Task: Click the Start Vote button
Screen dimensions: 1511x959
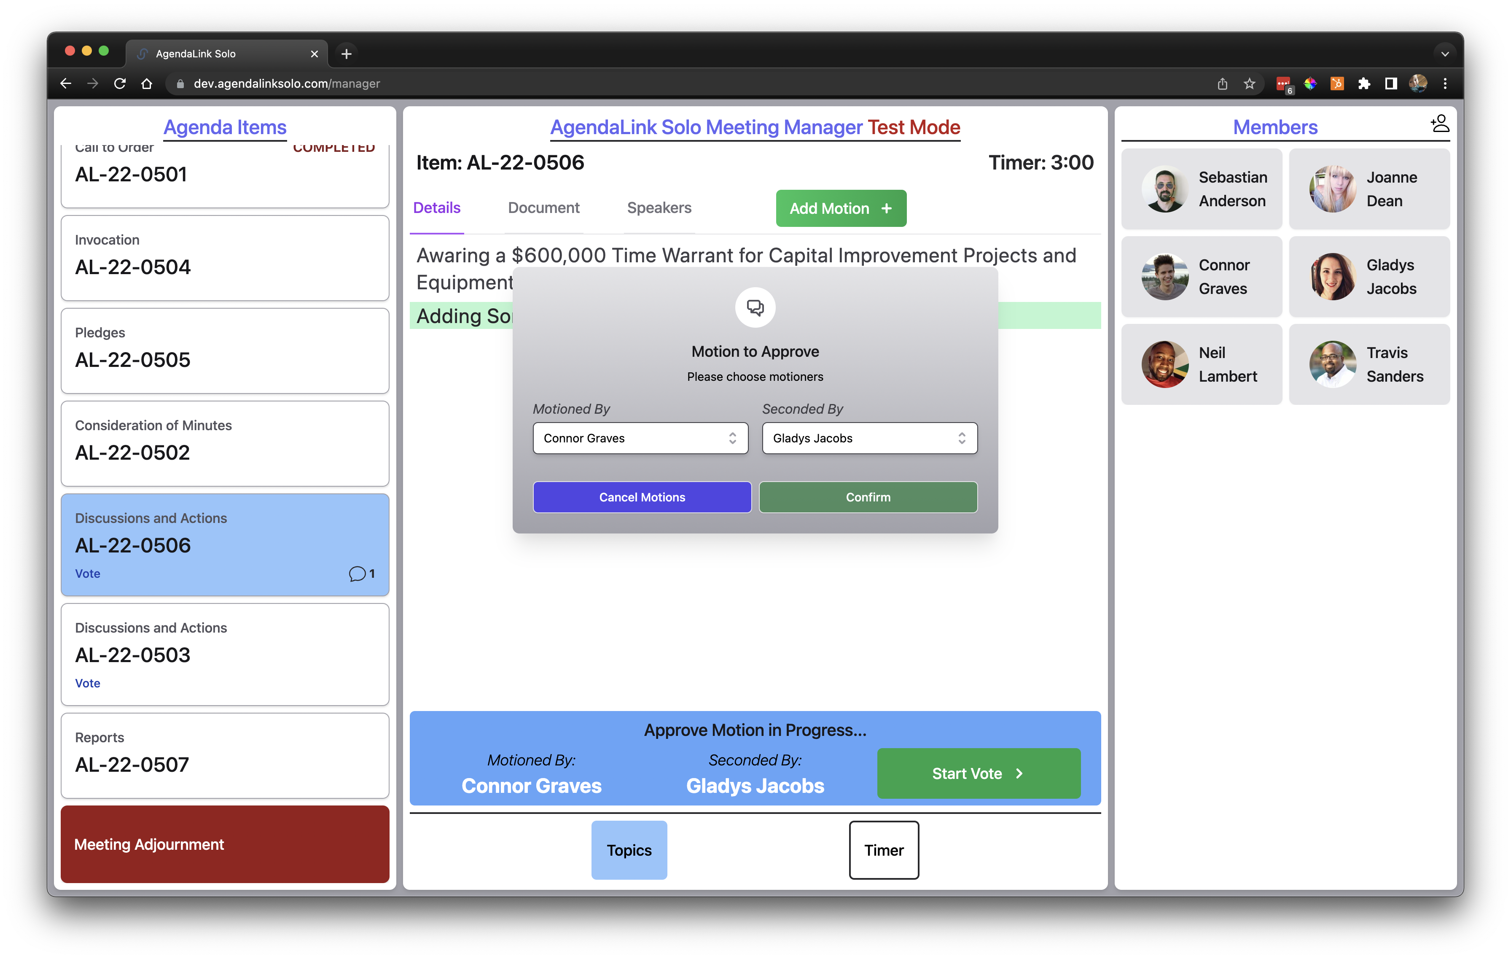Action: click(978, 773)
